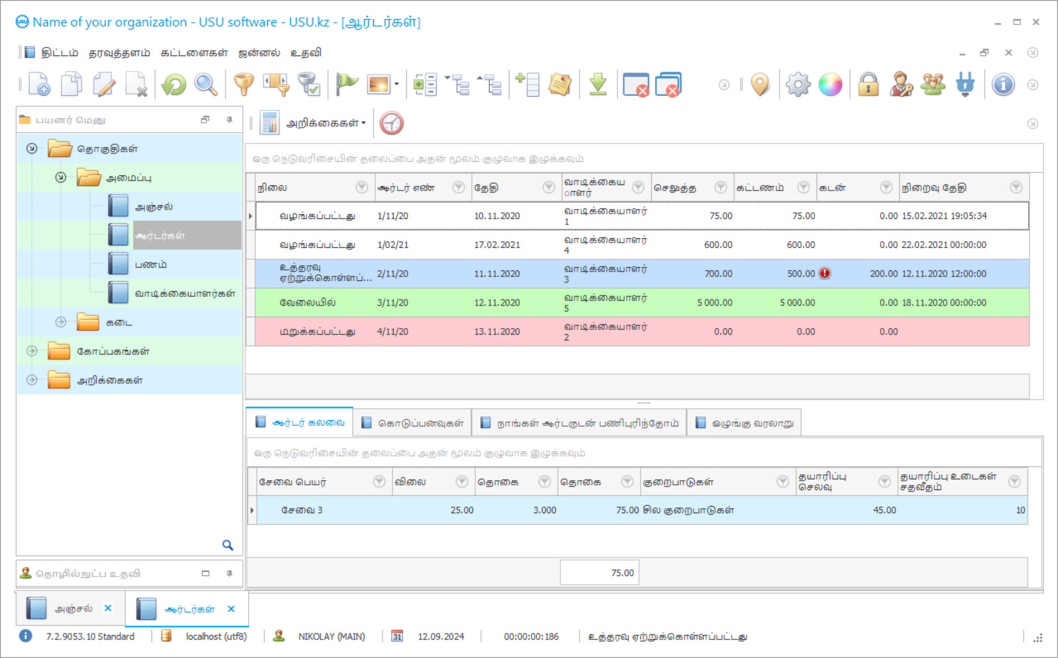Switch to the கொடுப்பனவுகள் tab
1058x658 pixels.
[x=412, y=423]
